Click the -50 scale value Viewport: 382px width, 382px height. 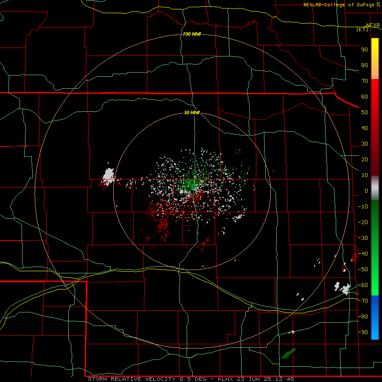pos(363,270)
